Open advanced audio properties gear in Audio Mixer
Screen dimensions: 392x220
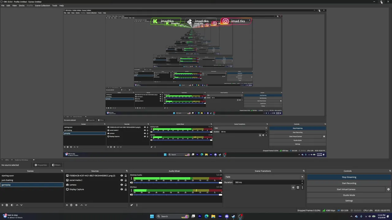click(x=132, y=205)
